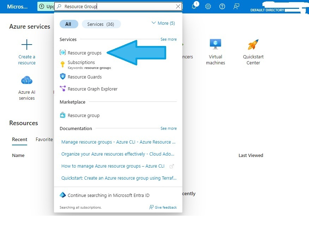The height and width of the screenshot is (233, 309).
Task: Click the Keywords: resource groups text
Action: click(x=89, y=68)
